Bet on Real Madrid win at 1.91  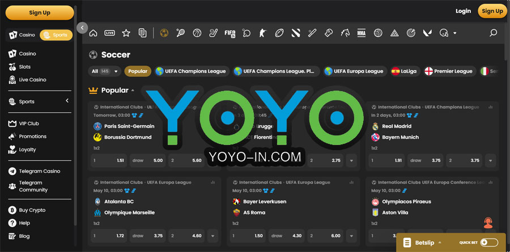pos(386,160)
